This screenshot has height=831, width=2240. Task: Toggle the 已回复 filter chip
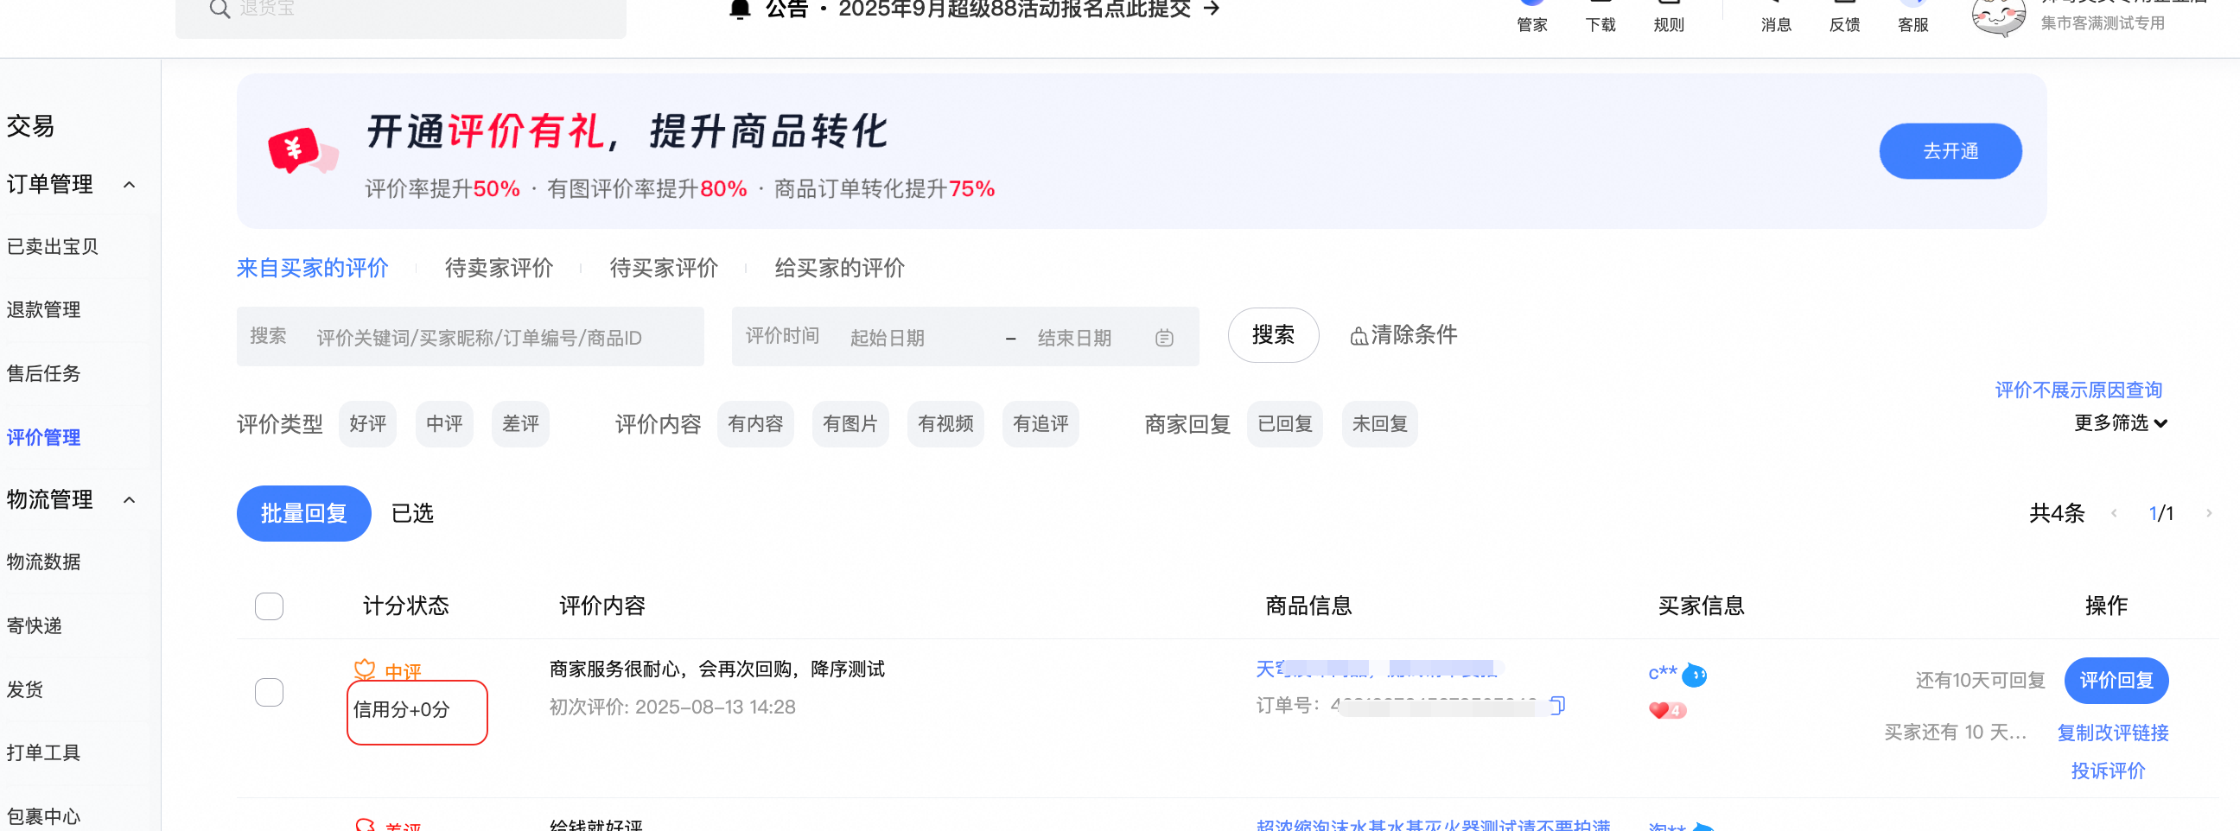(x=1284, y=424)
